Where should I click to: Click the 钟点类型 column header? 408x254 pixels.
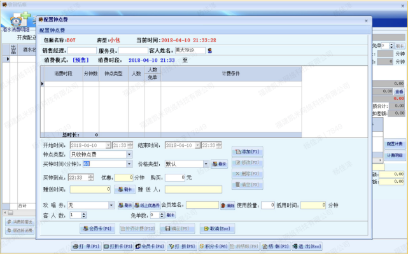pyautogui.click(x=113, y=74)
